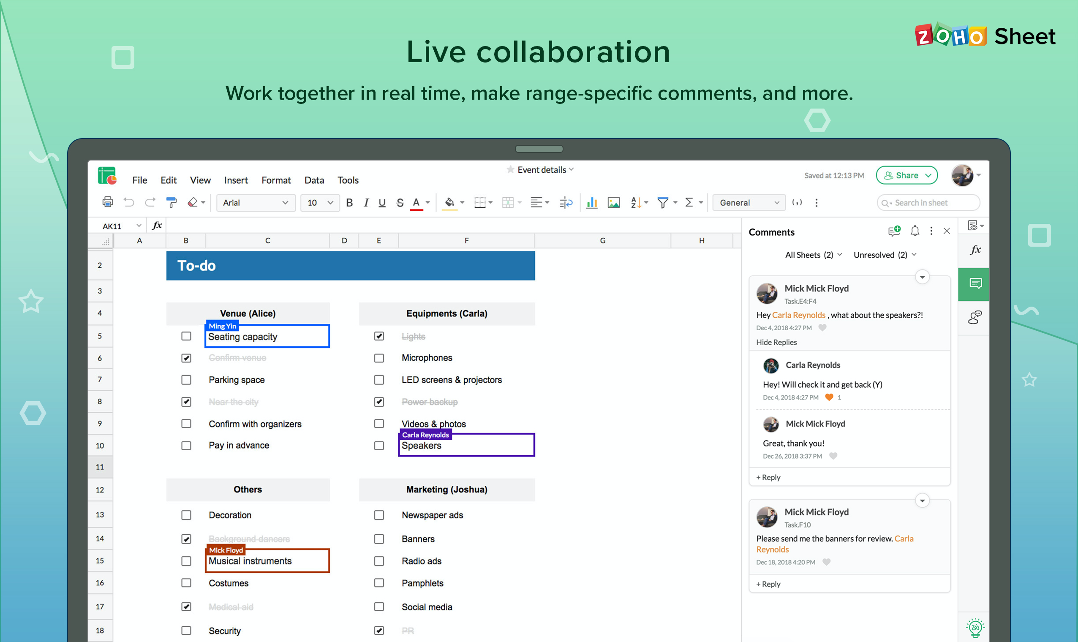Check the Seating capacity checkbox
Image resolution: width=1078 pixels, height=642 pixels.
186,336
